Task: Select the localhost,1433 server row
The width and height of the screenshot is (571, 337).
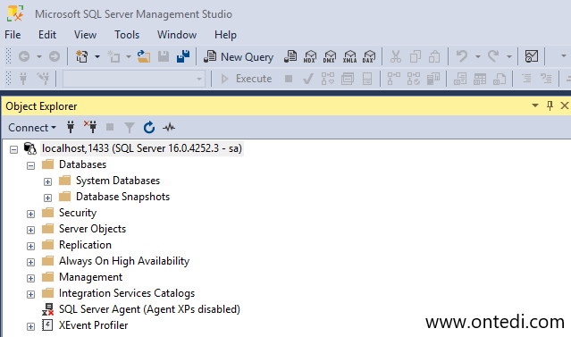Action: click(142, 148)
